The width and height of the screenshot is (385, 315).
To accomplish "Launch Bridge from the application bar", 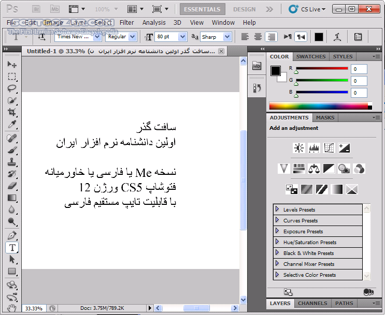I will pos(36,9).
